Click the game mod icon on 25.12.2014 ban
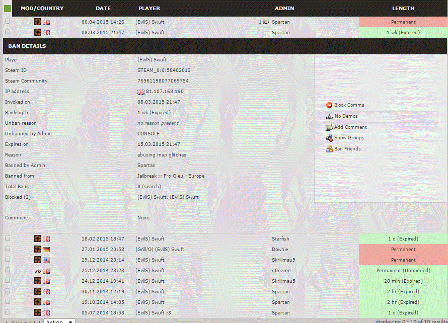 pos(38,271)
